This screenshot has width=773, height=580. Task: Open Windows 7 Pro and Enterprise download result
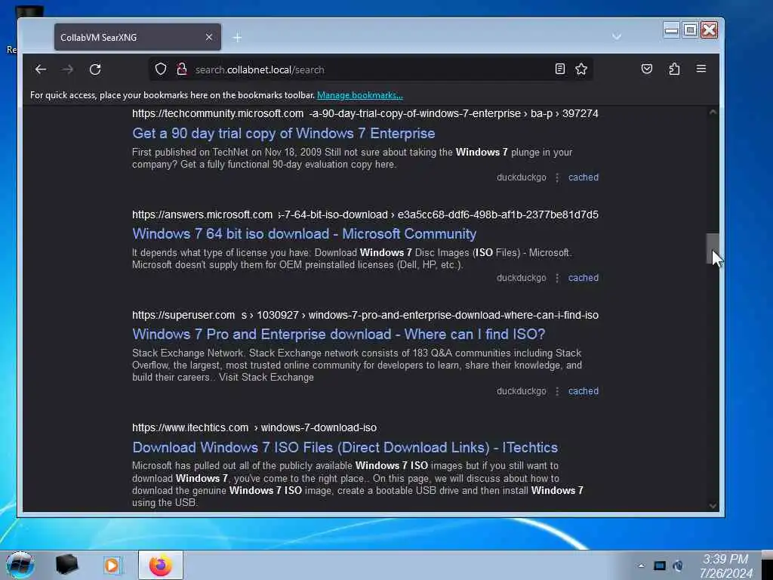click(x=339, y=335)
